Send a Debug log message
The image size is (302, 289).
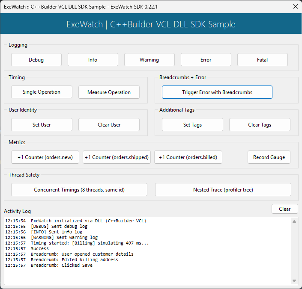point(36,60)
